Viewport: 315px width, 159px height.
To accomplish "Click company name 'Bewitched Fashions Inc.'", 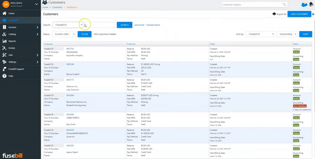I will (76, 102).
